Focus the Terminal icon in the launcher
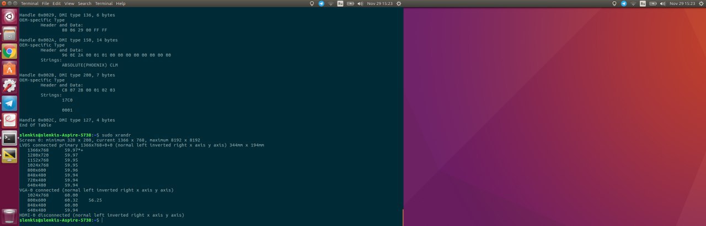This screenshot has height=226, width=706. [x=9, y=138]
